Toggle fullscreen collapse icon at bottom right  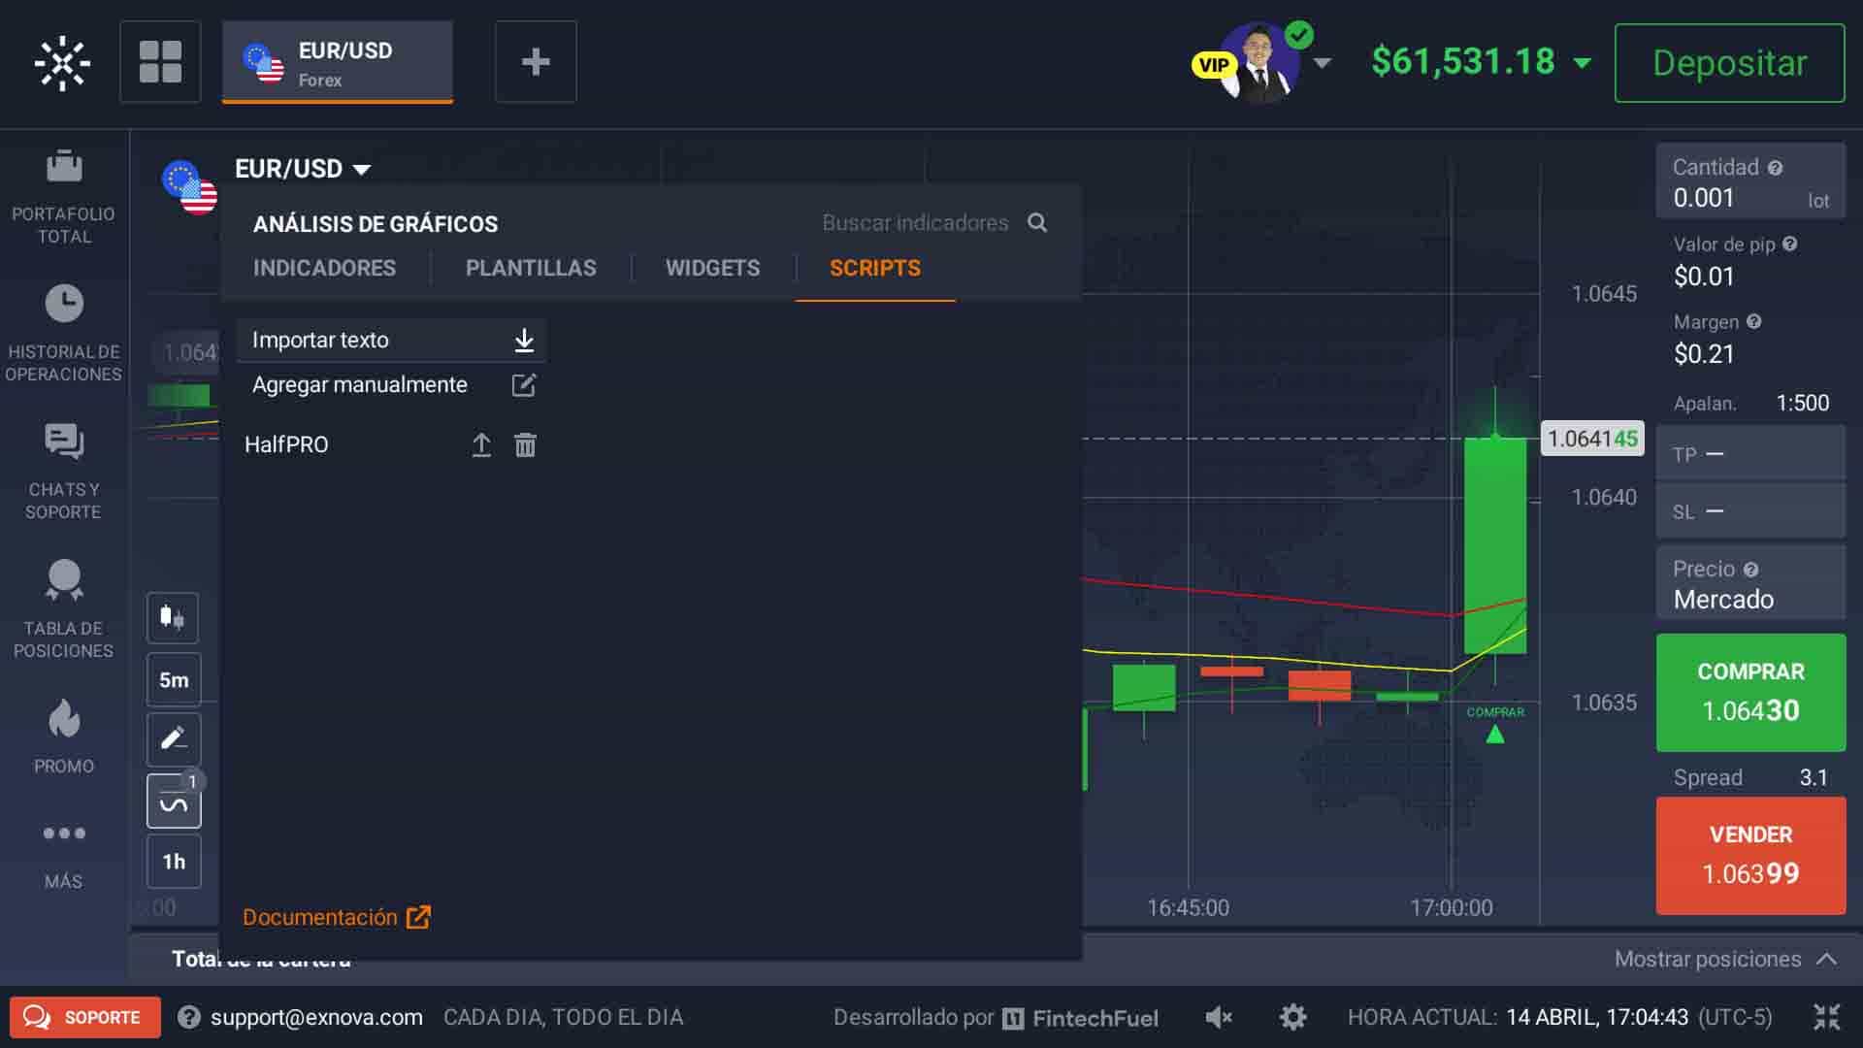[1826, 1017]
